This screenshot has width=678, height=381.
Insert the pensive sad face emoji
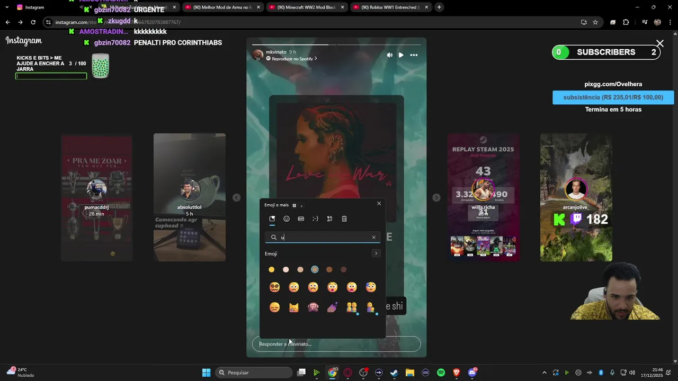click(x=274, y=307)
